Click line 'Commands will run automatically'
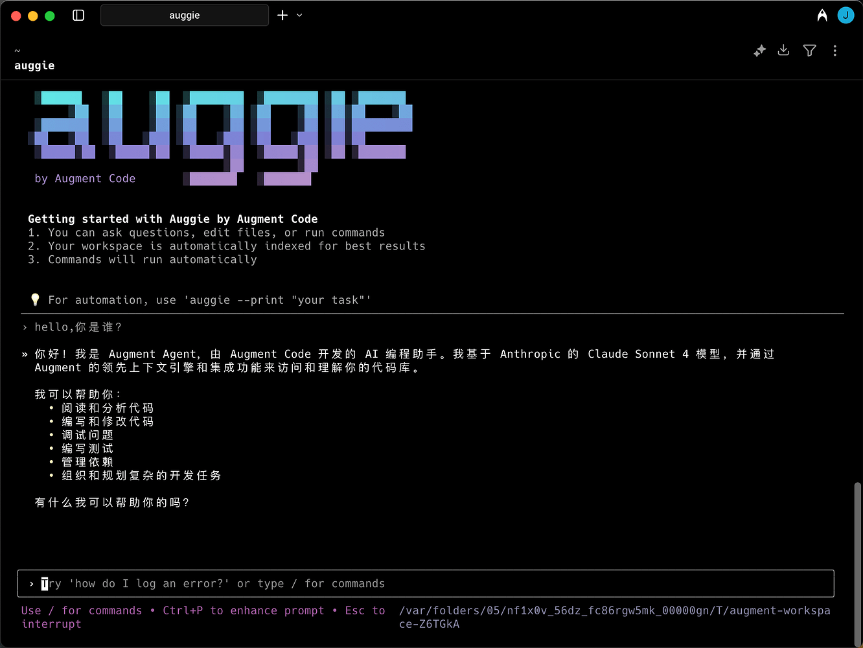Screen dimensions: 863x648 143,259
